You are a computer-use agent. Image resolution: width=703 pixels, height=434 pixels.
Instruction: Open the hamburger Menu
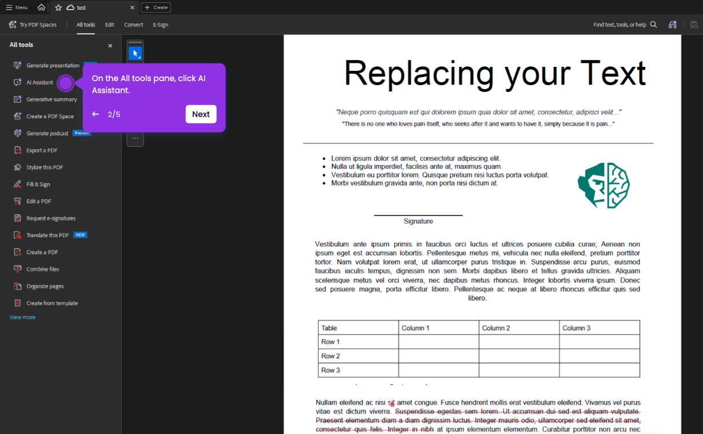pos(17,7)
